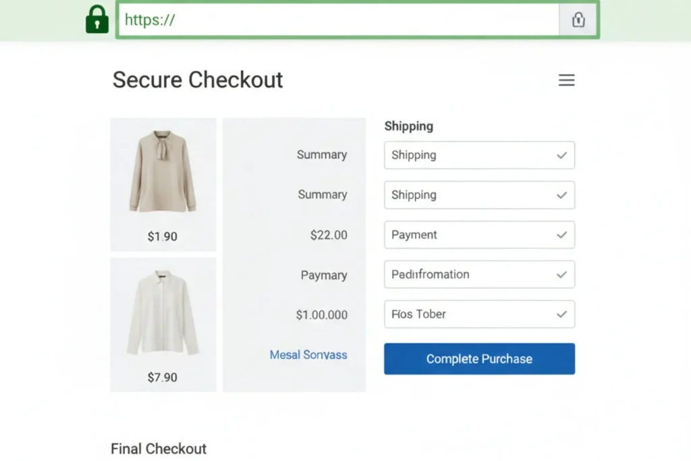Image resolution: width=691 pixels, height=461 pixels.
Task: Open the Fíos Tober dropdown
Action: (479, 315)
